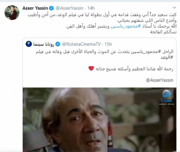Play the embedded film clip video
Image resolution: width=180 pixels, height=152 pixels.
(100, 120)
